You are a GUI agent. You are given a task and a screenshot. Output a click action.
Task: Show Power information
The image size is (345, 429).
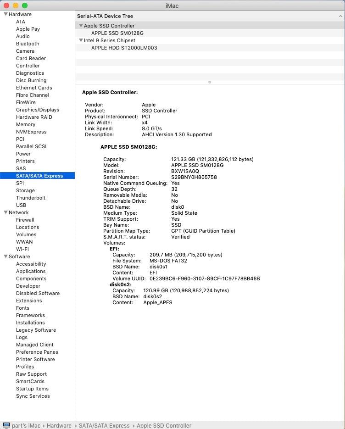coord(23,154)
